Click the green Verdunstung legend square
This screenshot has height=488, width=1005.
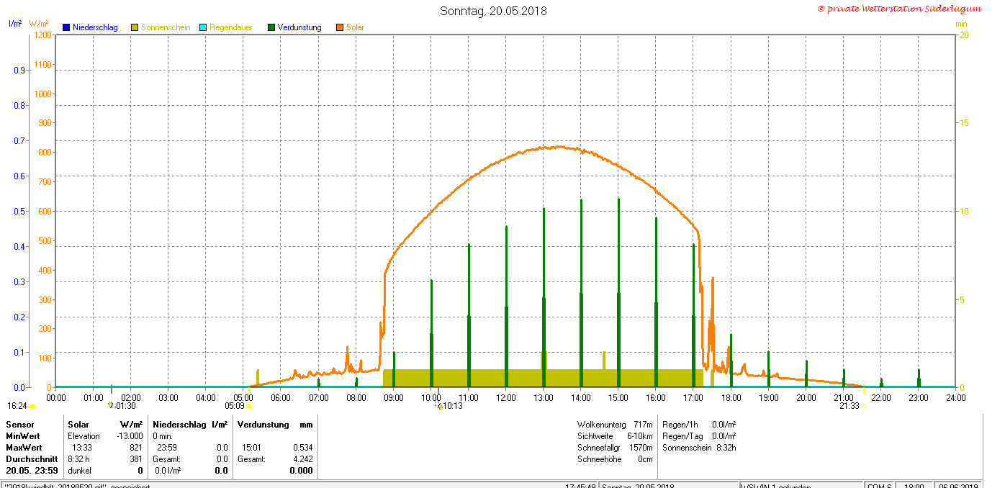[x=271, y=27]
